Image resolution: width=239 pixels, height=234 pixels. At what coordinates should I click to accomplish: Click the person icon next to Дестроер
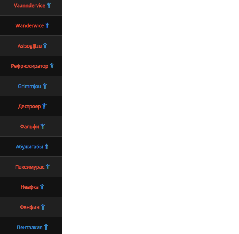(x=44, y=106)
